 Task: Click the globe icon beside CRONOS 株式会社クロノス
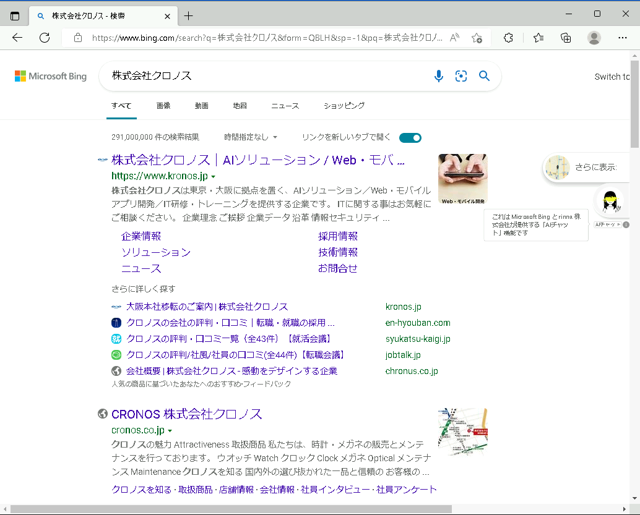pos(103,414)
